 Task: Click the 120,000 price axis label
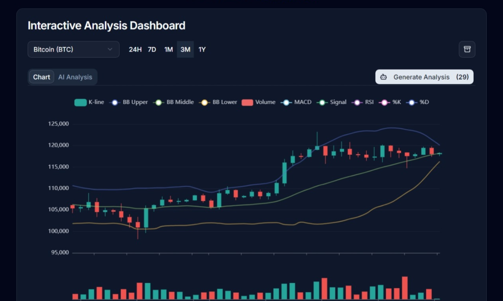[x=59, y=145]
